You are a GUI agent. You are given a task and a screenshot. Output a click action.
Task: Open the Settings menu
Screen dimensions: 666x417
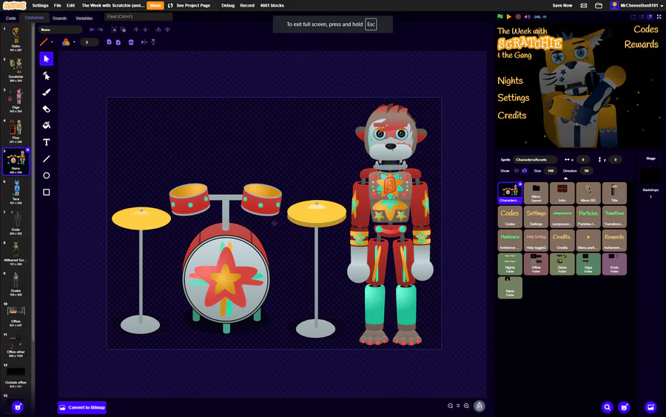41,5
